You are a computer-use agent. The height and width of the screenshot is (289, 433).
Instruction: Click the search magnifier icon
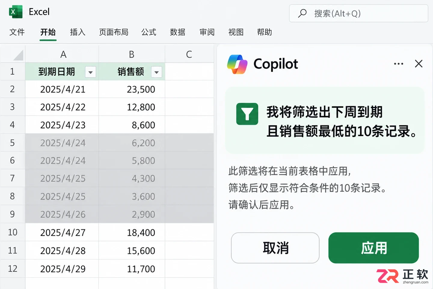pyautogui.click(x=302, y=13)
